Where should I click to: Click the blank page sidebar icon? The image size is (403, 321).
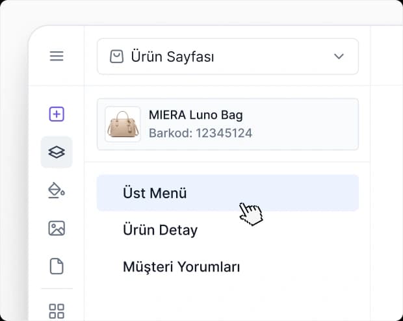[57, 266]
